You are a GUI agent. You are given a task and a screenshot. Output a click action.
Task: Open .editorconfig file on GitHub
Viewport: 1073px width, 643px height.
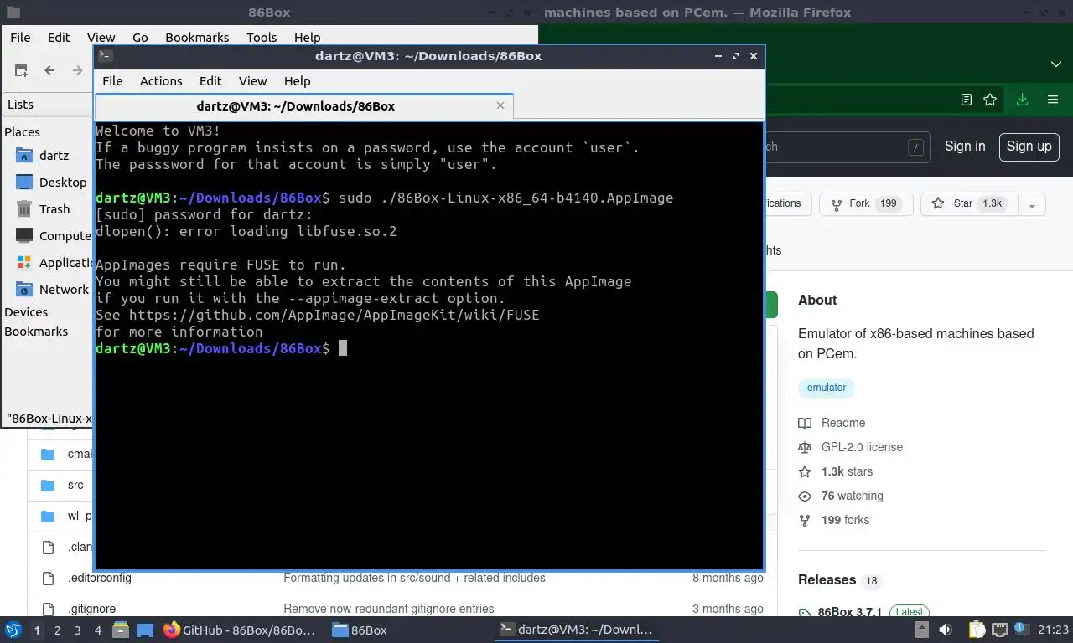(x=99, y=578)
